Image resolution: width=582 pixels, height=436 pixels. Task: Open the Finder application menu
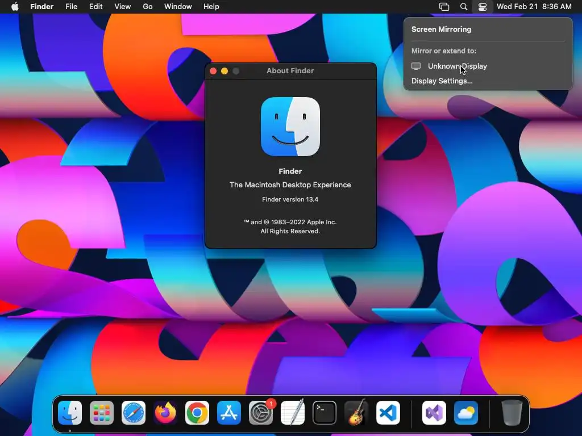[42, 7]
